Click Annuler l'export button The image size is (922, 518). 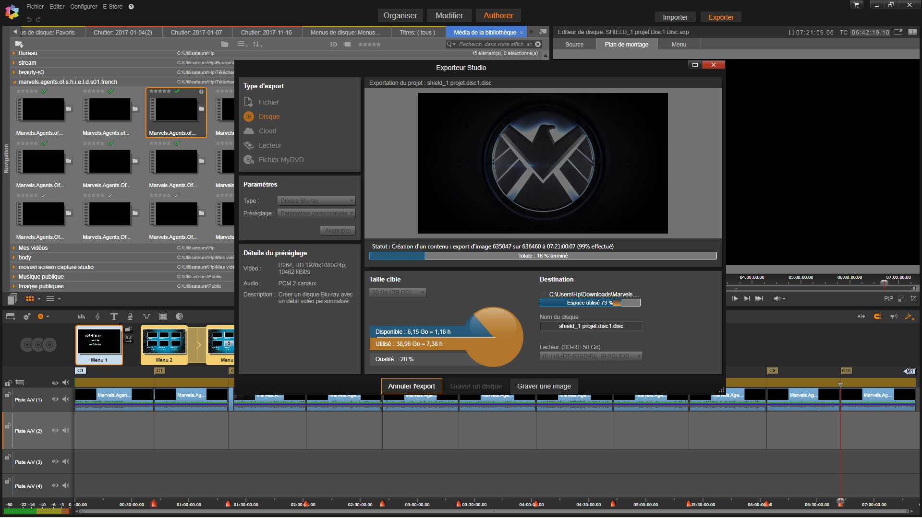[411, 386]
